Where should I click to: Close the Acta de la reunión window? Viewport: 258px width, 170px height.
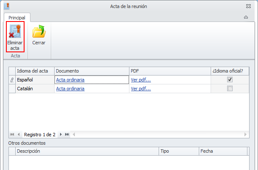pos(248,6)
